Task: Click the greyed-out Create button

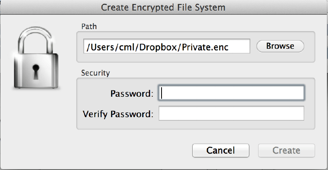Action: coord(286,150)
